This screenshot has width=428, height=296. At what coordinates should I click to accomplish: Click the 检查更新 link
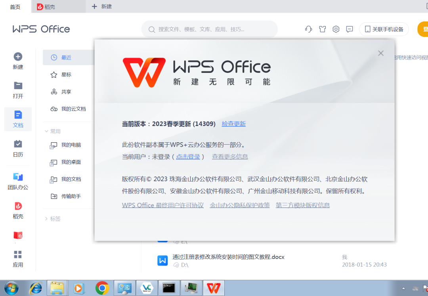(x=234, y=124)
